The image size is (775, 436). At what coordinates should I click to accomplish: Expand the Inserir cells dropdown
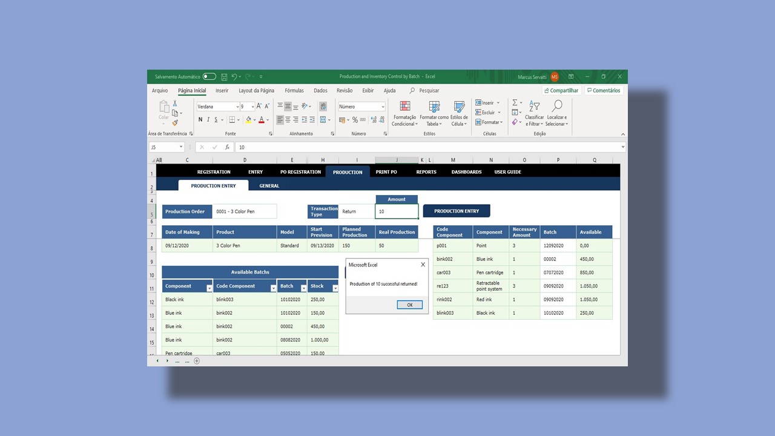pos(498,103)
